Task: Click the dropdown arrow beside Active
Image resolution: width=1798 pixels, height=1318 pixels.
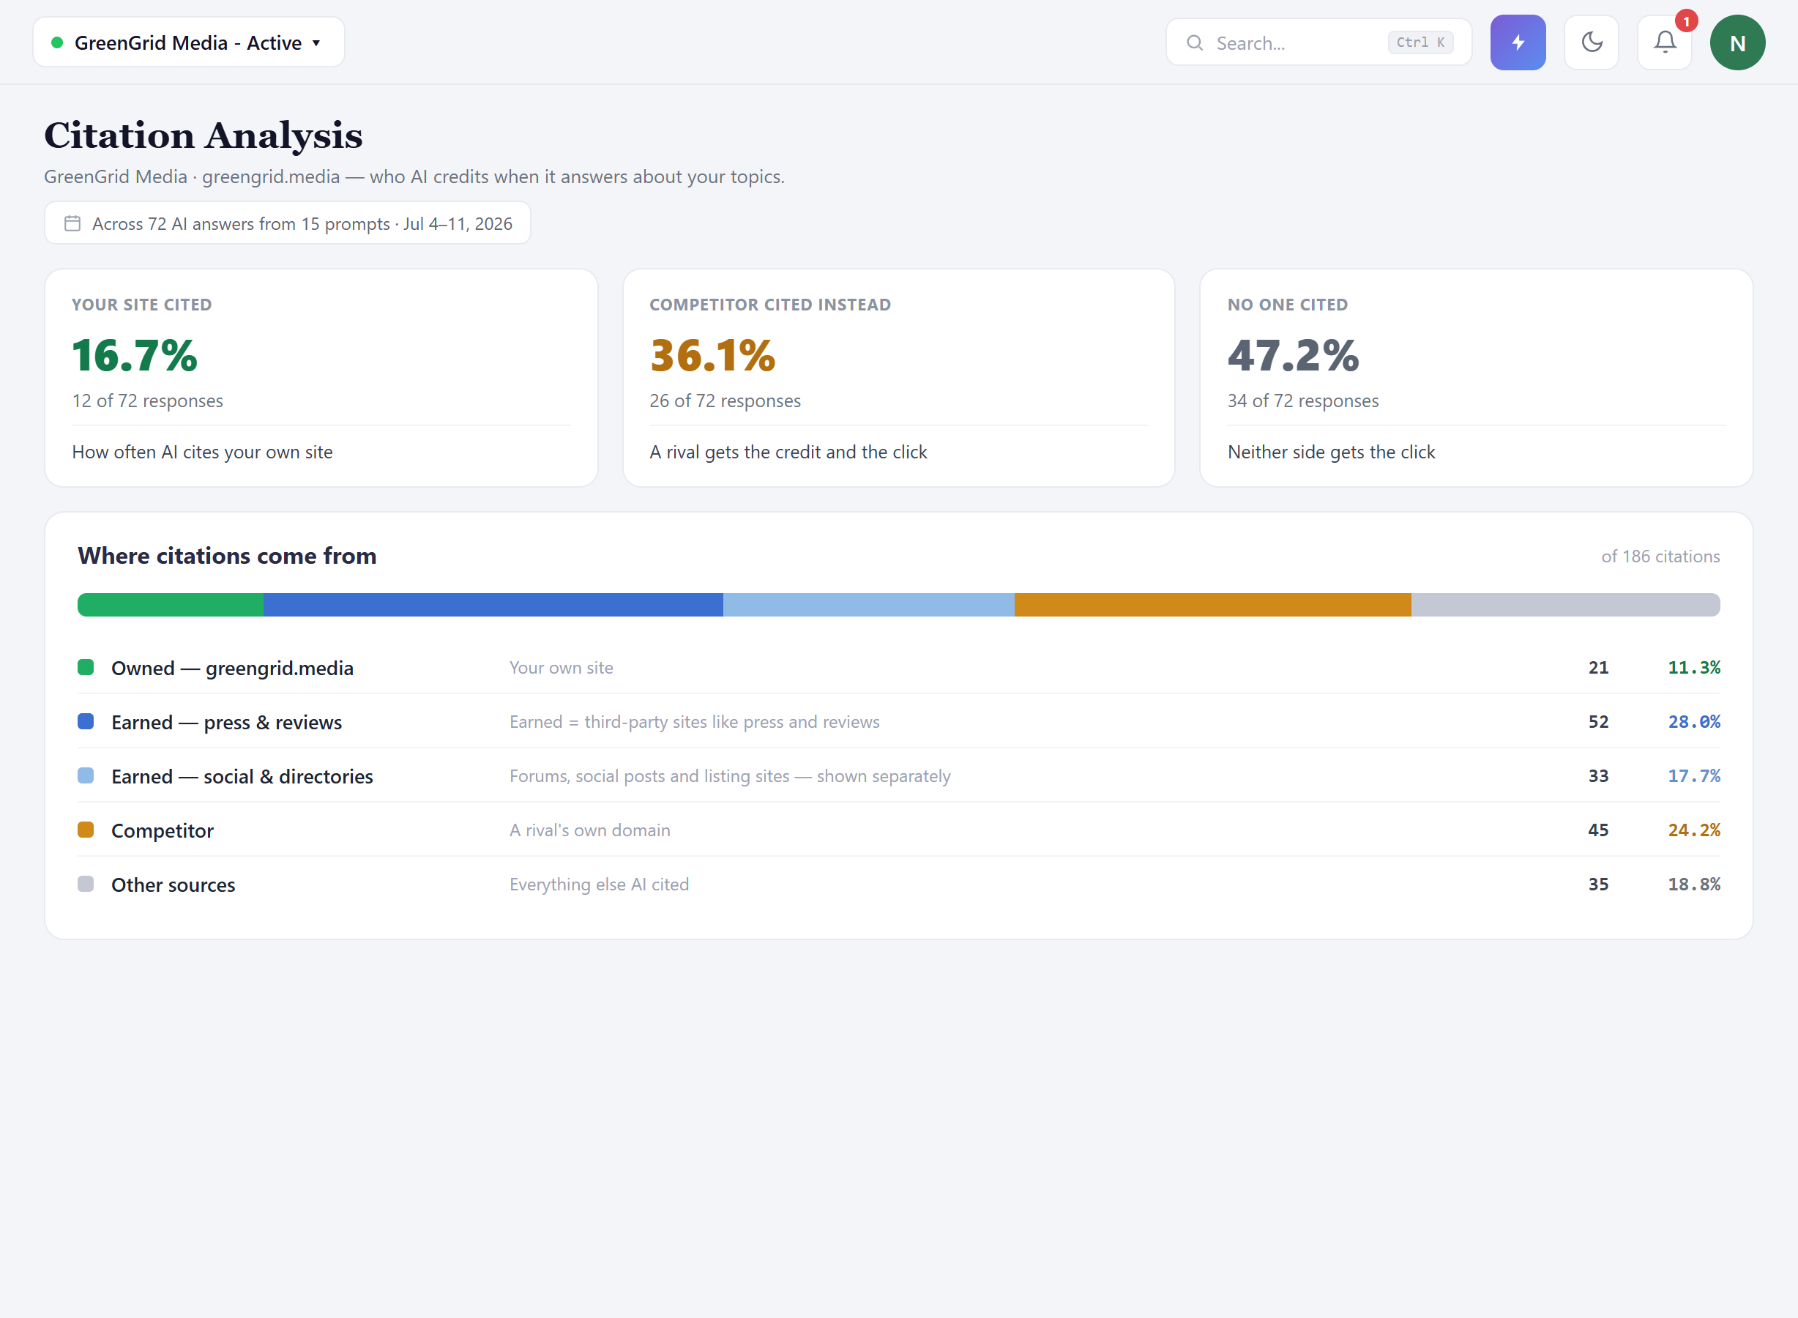Action: tap(316, 43)
